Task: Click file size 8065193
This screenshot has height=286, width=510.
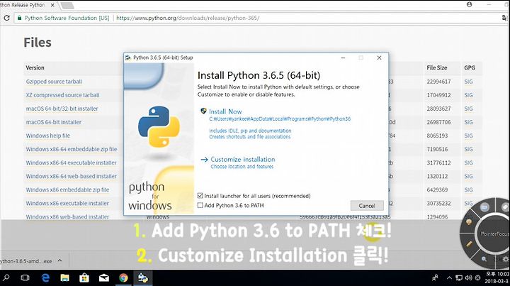Action: [438, 136]
